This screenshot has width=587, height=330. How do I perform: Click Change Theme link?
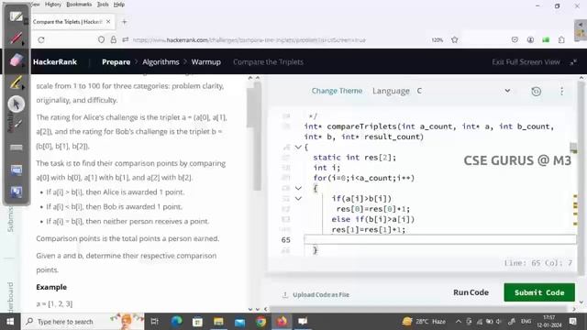tap(337, 91)
